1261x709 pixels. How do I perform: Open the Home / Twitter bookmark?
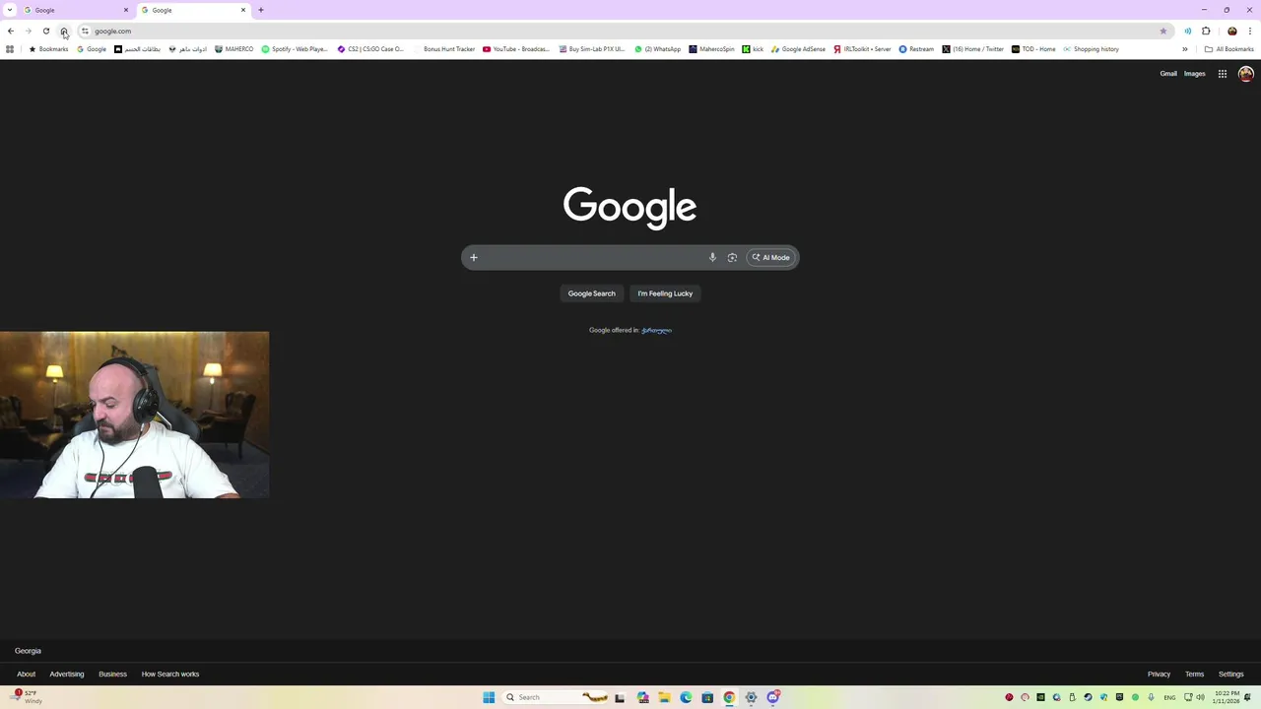click(x=972, y=49)
